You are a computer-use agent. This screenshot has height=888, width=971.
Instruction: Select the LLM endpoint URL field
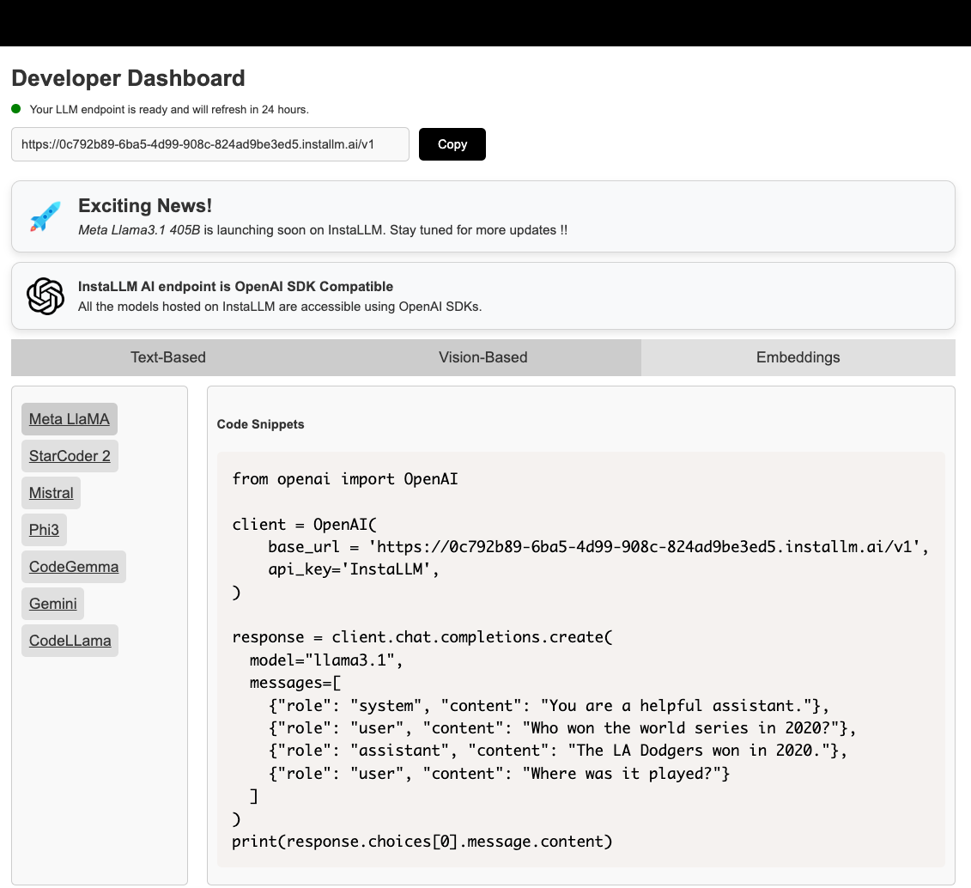[210, 144]
